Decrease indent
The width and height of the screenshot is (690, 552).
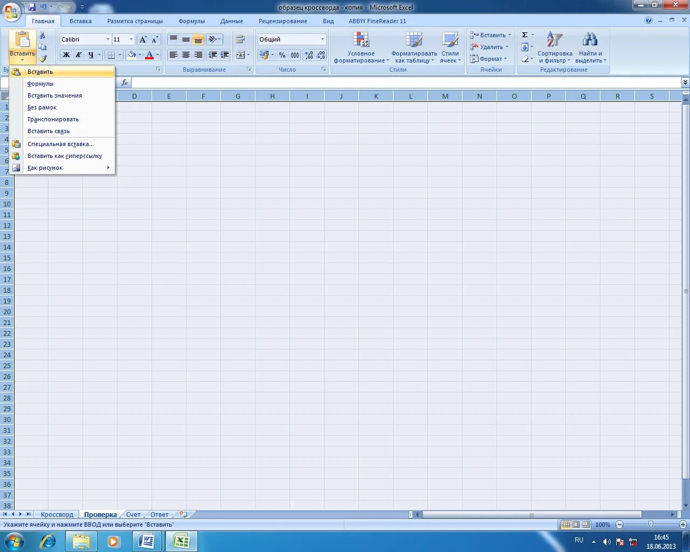212,55
